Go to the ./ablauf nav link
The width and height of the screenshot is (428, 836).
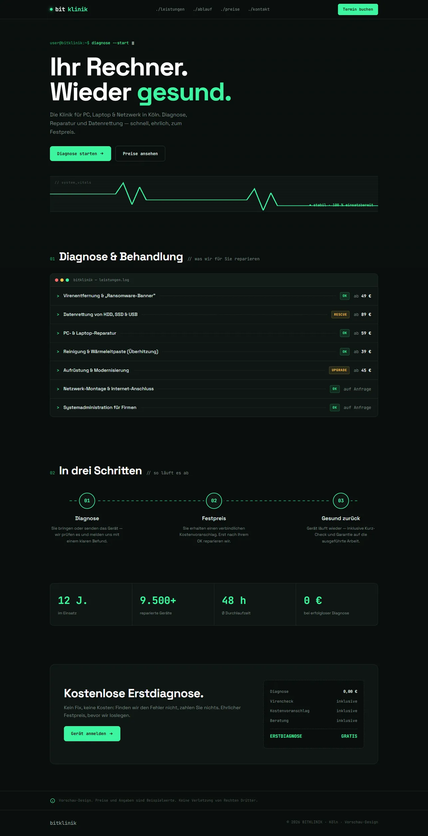coord(203,9)
